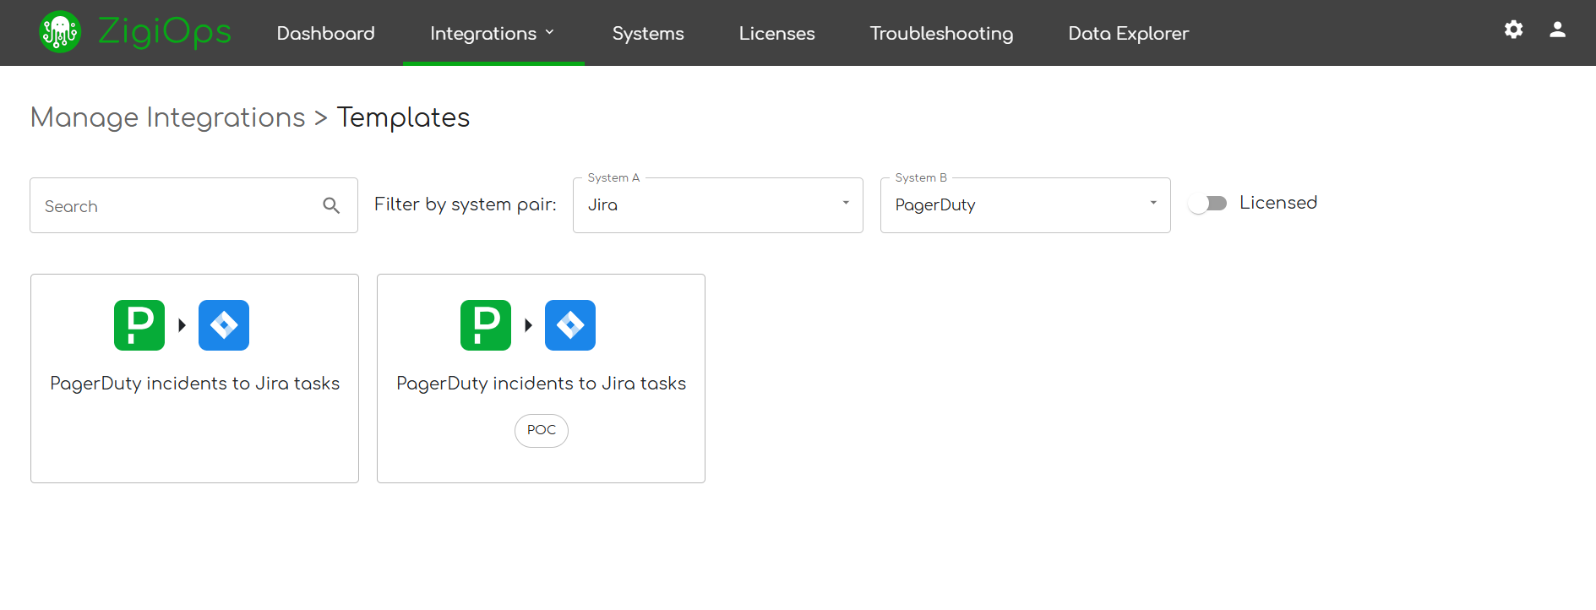Go to the Dashboard tab
Image resolution: width=1596 pixels, height=610 pixels.
pos(325,33)
